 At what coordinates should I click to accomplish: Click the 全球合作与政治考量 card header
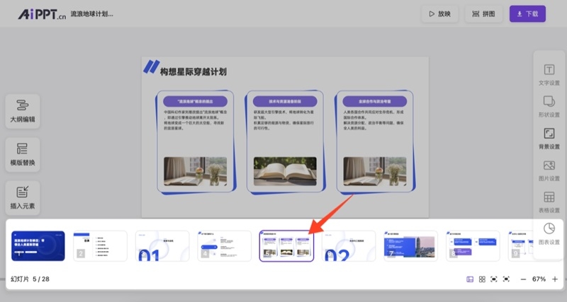[375, 101]
